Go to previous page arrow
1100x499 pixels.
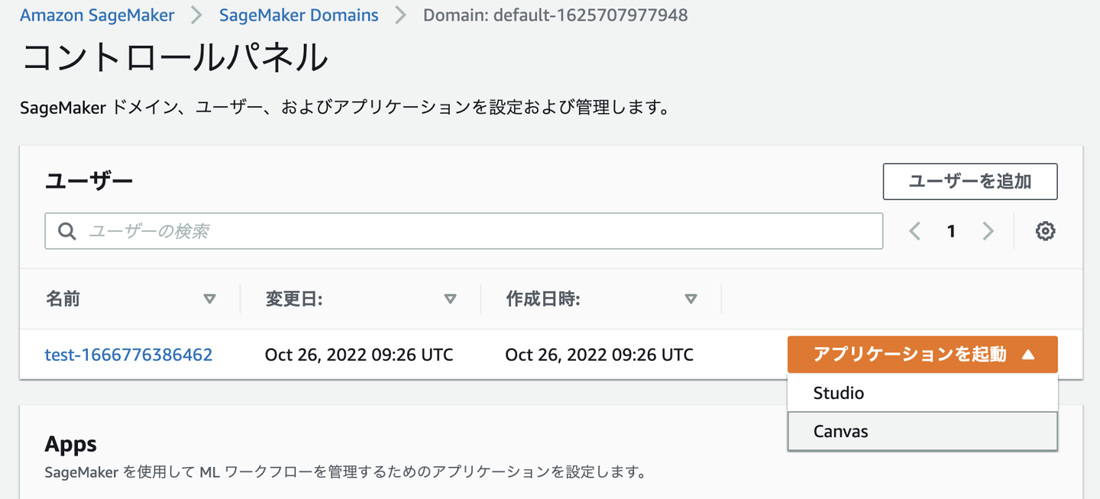point(914,231)
